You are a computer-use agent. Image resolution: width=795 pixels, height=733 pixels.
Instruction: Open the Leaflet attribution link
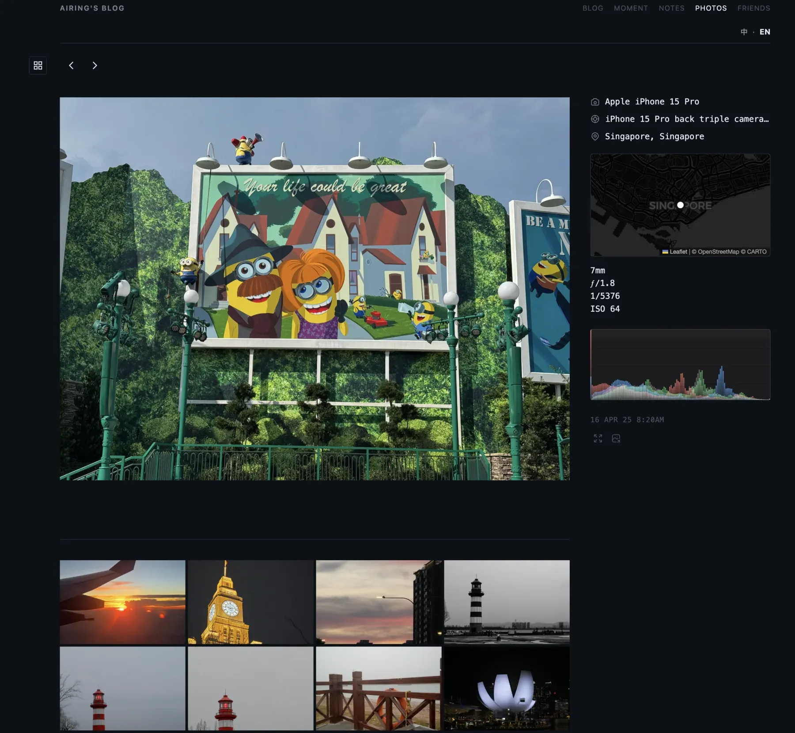(x=675, y=252)
